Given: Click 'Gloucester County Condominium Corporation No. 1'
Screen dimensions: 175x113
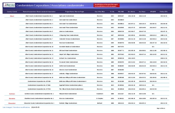Looking at the screenshot, I should coord(39,103).
